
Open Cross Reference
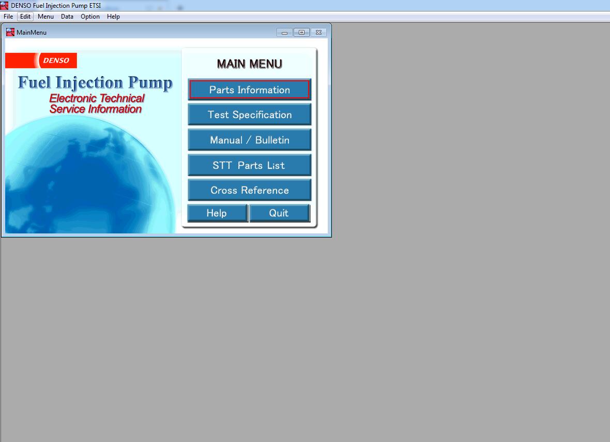pyautogui.click(x=249, y=190)
